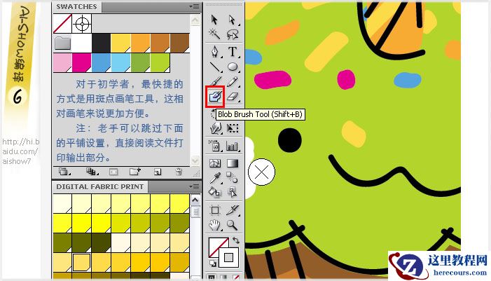Choose the Live Paint Bucket tool
The width and height of the screenshot is (491, 281).
tap(215, 192)
